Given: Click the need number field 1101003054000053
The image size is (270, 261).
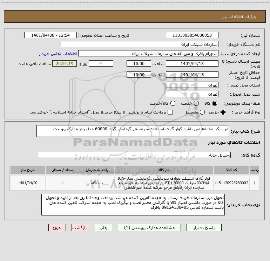Looking at the screenshot, I should [192, 35].
